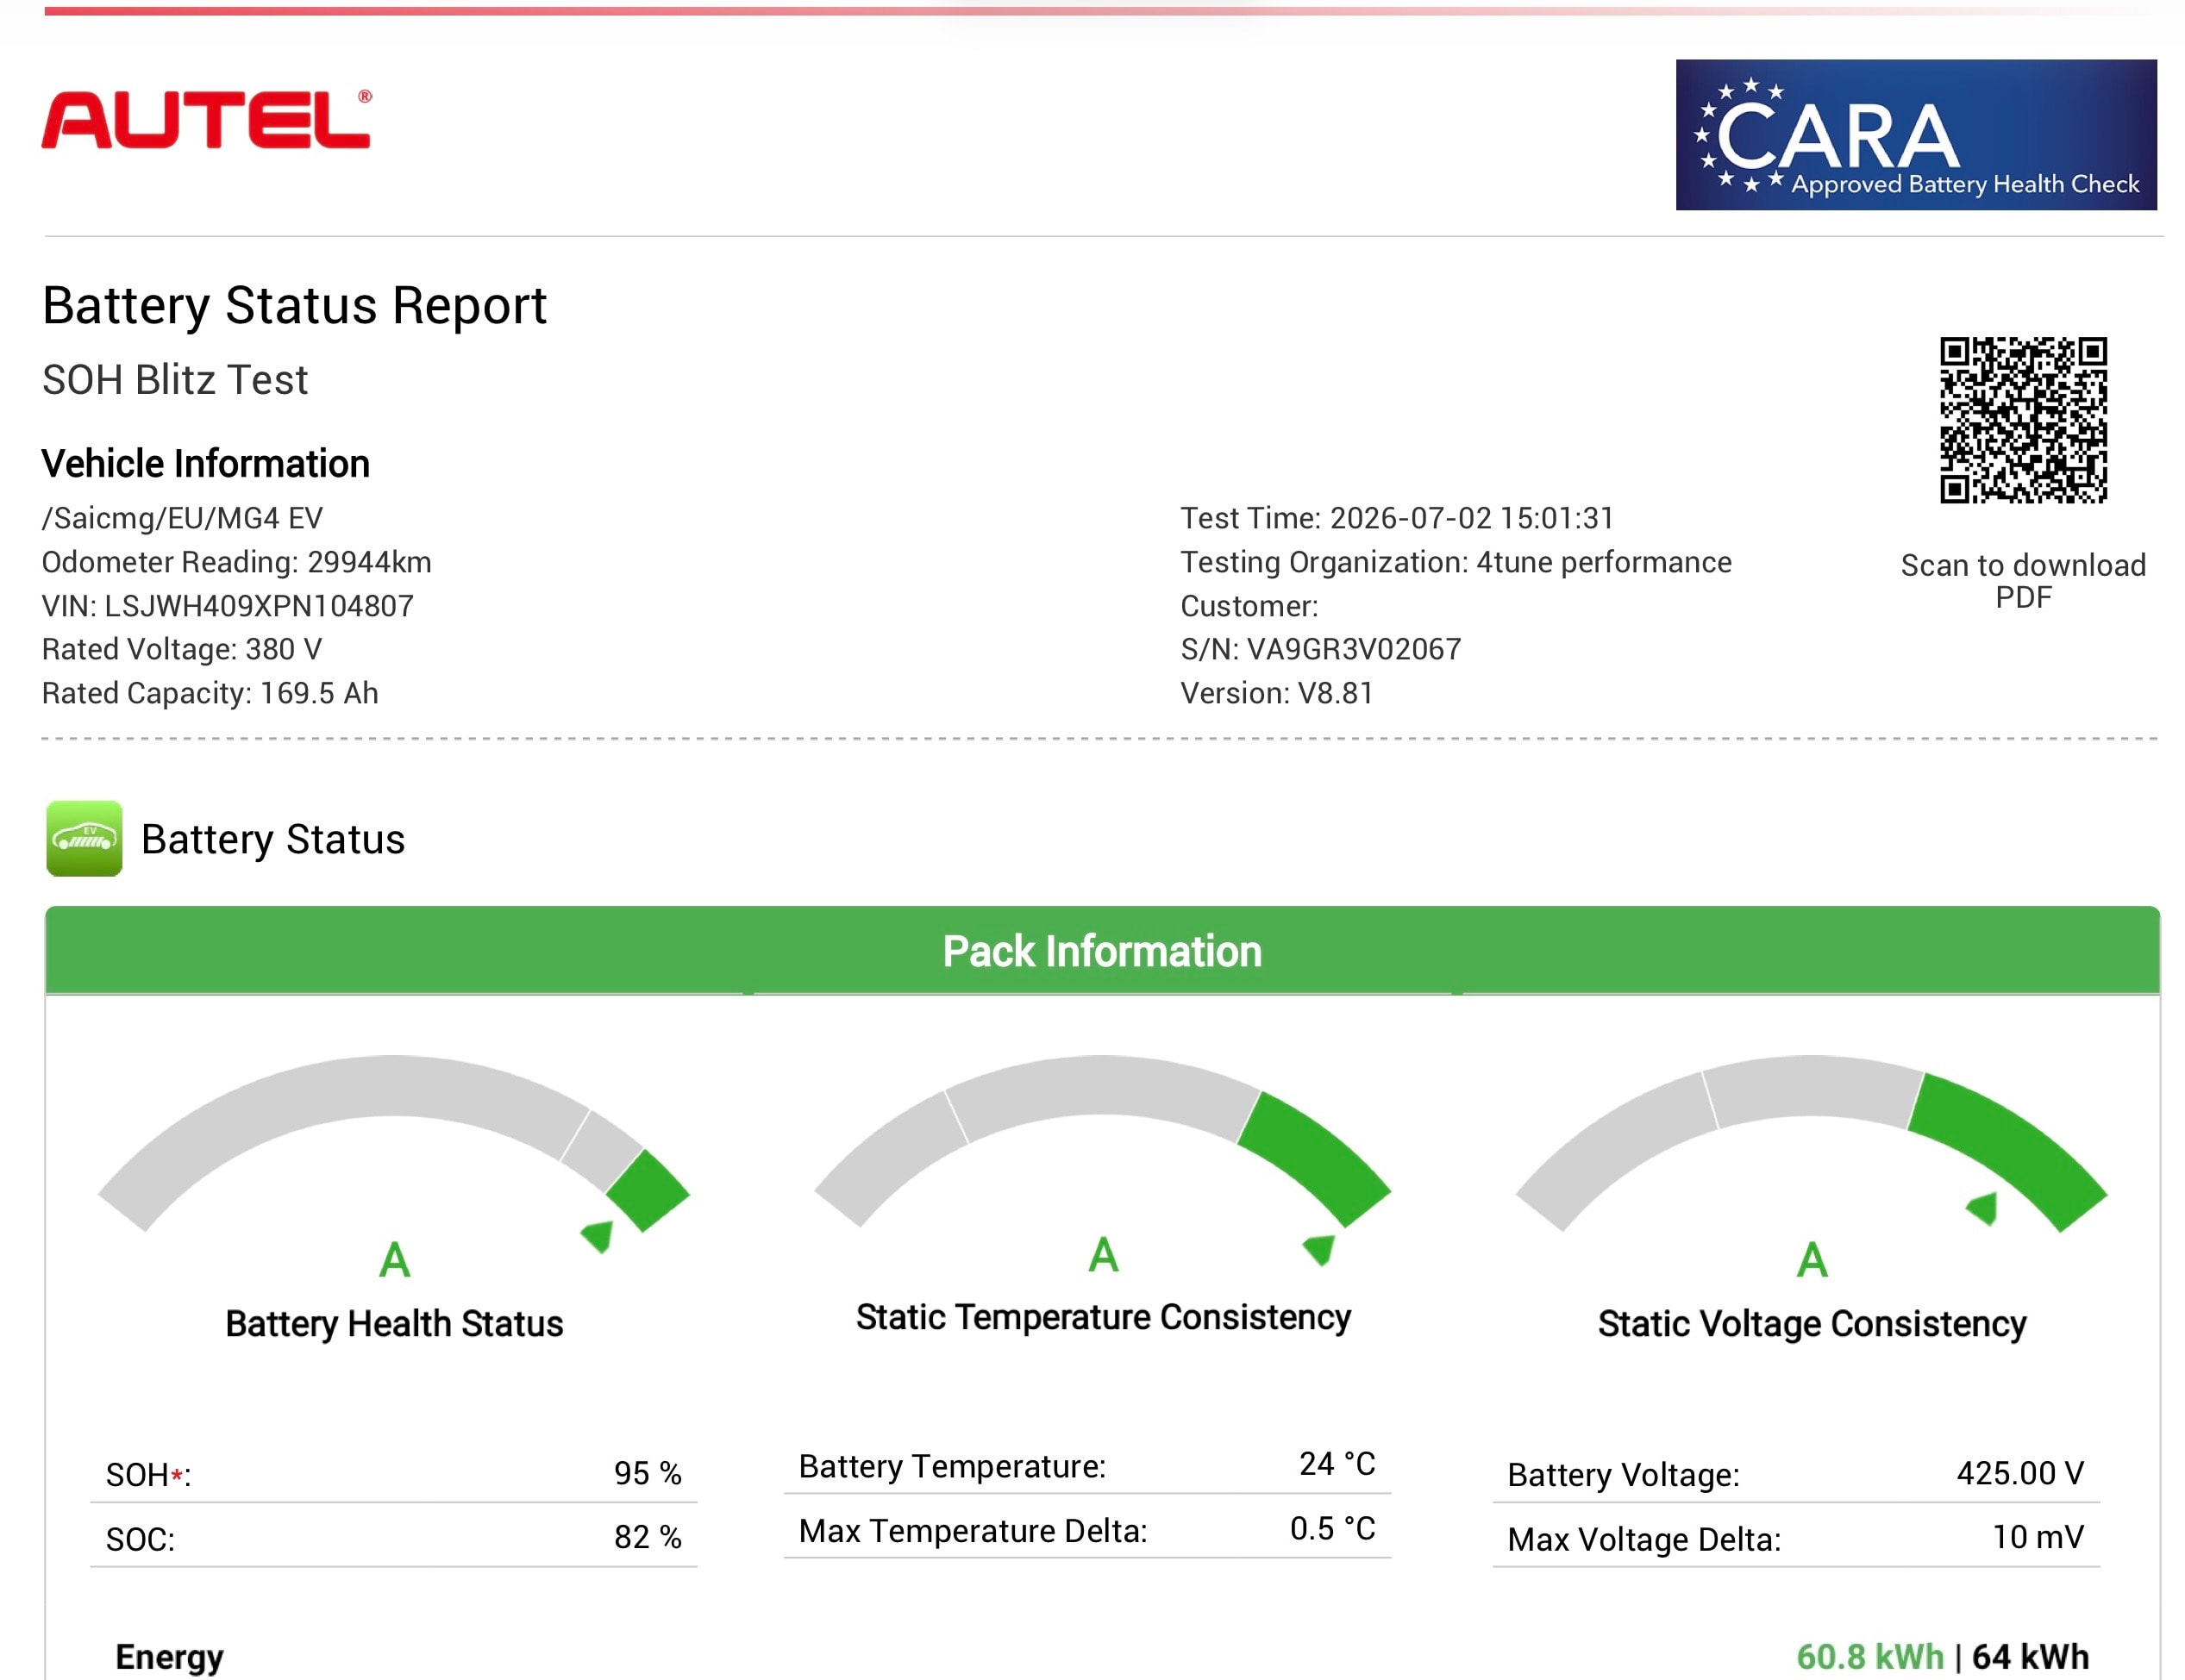This screenshot has height=1680, width=2185.
Task: Click the CARA Approved Battery Health Check badge
Action: coord(1916,135)
